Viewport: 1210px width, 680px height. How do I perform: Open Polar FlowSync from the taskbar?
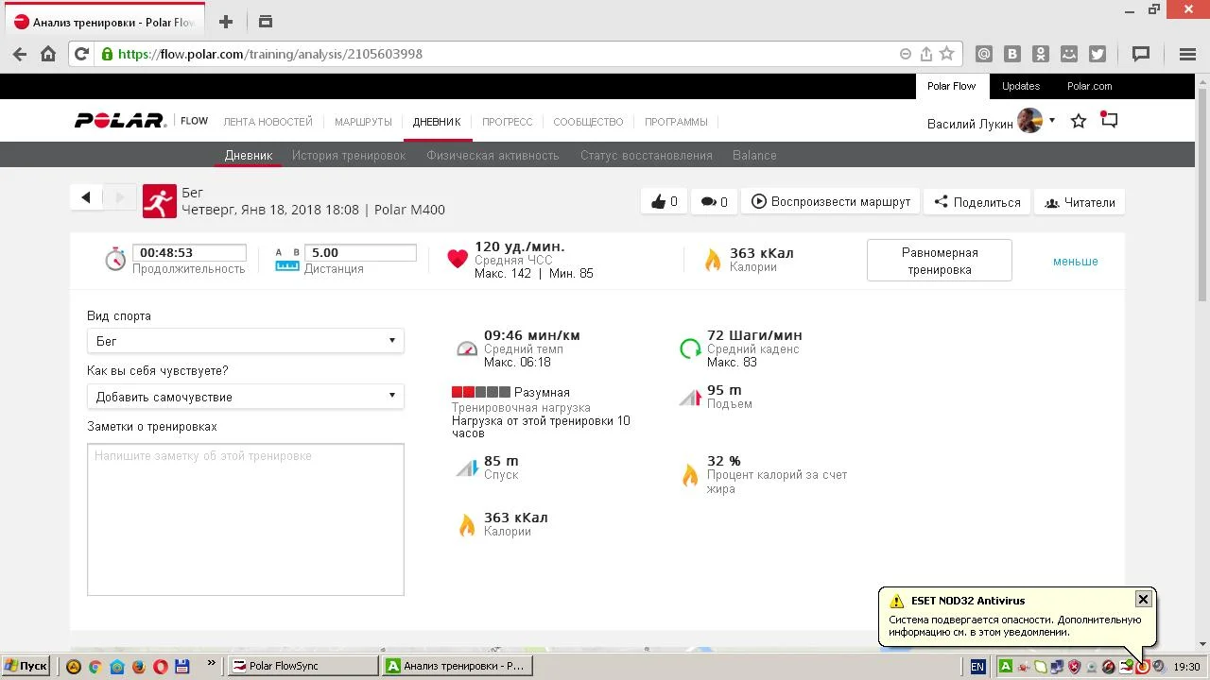coord(302,666)
